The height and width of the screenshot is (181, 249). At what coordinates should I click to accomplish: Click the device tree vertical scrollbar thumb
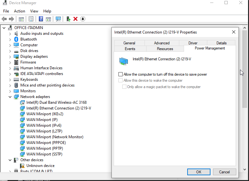pos(245,69)
